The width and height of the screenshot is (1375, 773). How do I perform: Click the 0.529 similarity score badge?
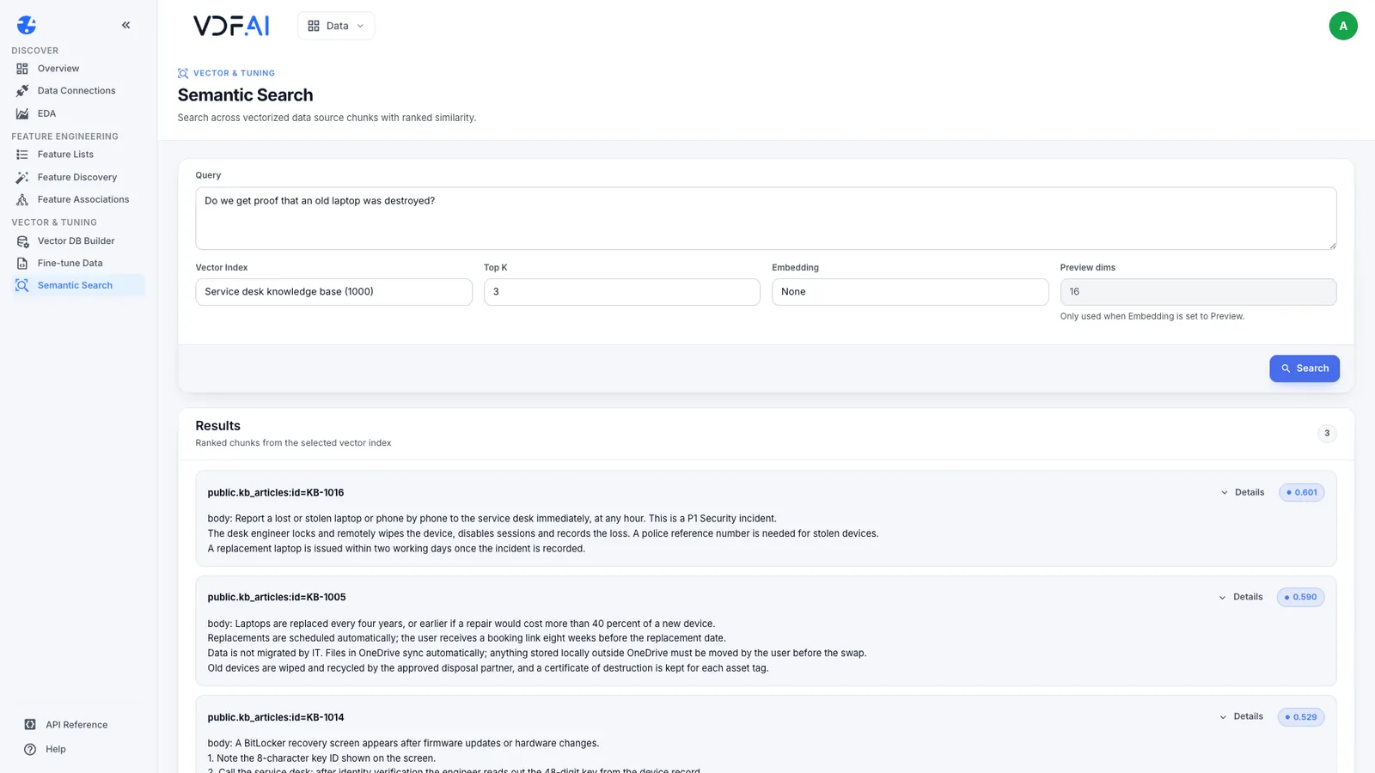(1300, 717)
